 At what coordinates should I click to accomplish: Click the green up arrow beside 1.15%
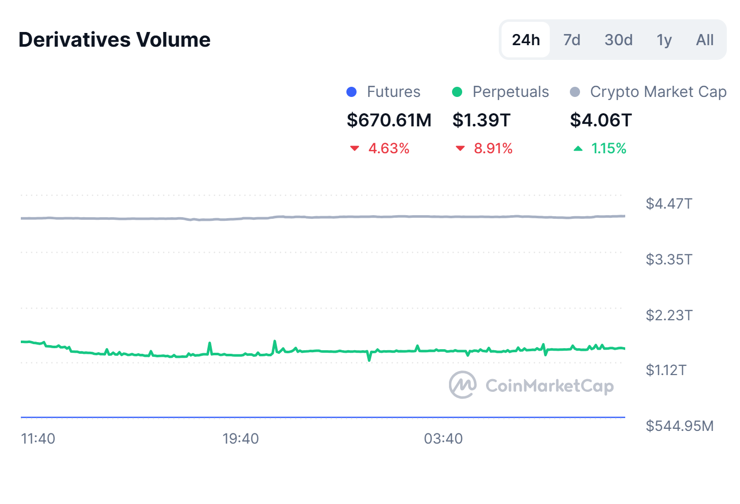click(x=579, y=148)
